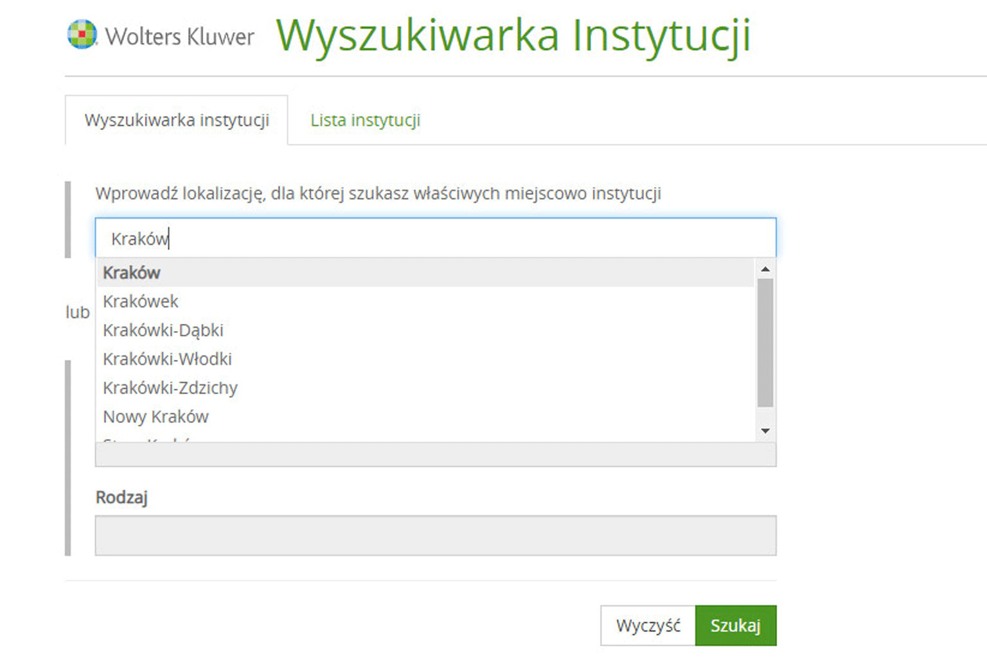The image size is (987, 658).
Task: Select Nowy Kraków in the suggestion list
Action: pos(156,417)
